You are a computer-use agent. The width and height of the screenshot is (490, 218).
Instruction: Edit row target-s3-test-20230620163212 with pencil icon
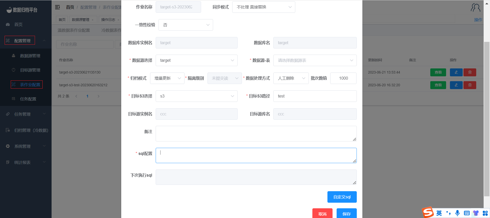[456, 85]
